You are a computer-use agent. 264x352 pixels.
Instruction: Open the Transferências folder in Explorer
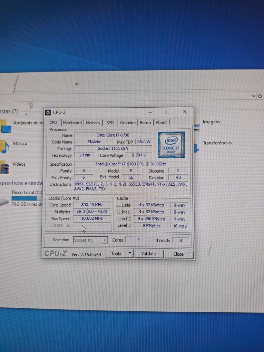pyautogui.click(x=213, y=146)
